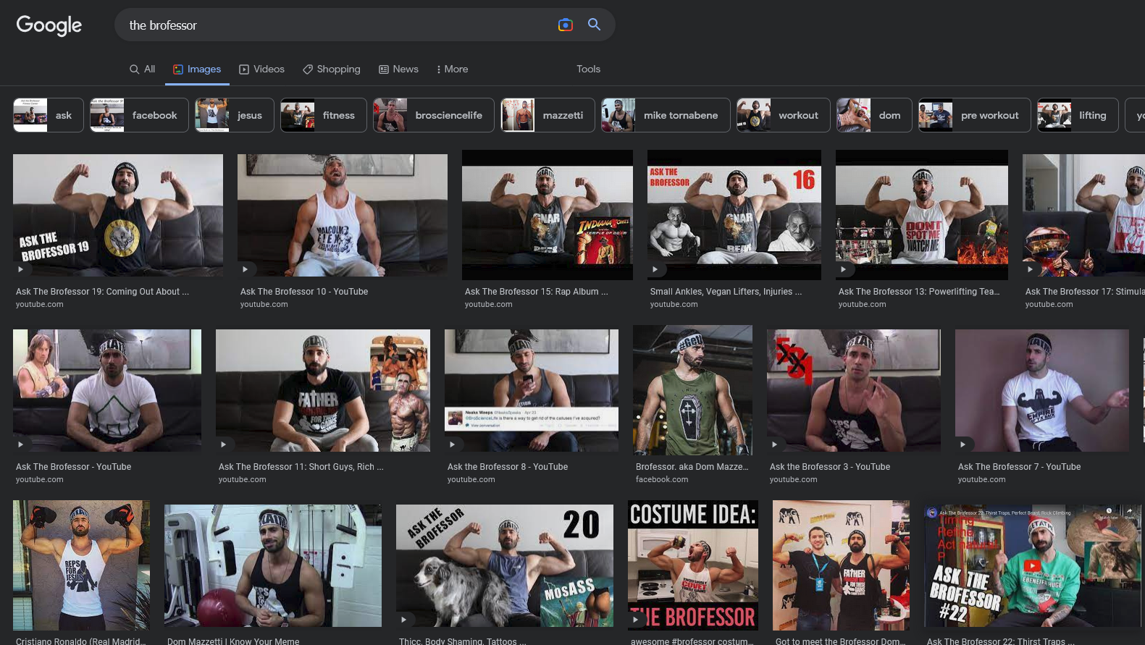Viewport: 1145px width, 645px height.
Task: Click 'youtube.com' source under Ask The Brofessor 10
Action: (264, 305)
